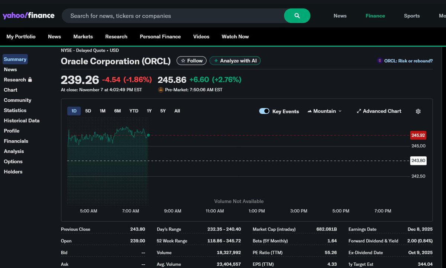
Task: Click 1y Target Est value 344.04
Action: tap(425, 264)
